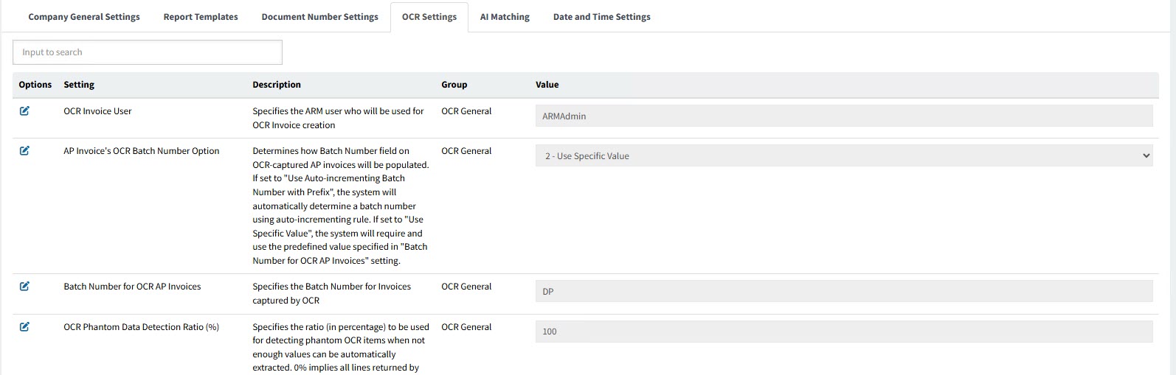Edit the OCR Phantom Data Detection Ratio setting
The image size is (1176, 375).
pyautogui.click(x=24, y=327)
